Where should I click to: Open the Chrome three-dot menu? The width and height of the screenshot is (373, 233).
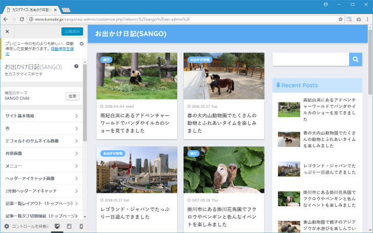point(366,19)
